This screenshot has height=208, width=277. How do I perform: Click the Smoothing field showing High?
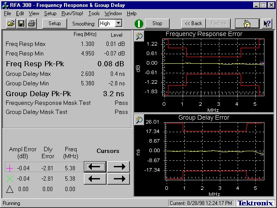coord(107,23)
